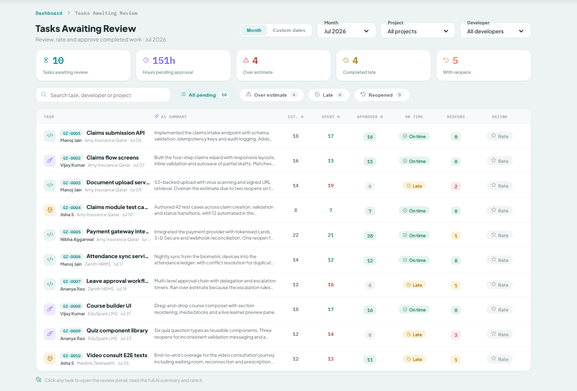Click the hourglass icon on Tasks awaiting review card

(x=46, y=60)
